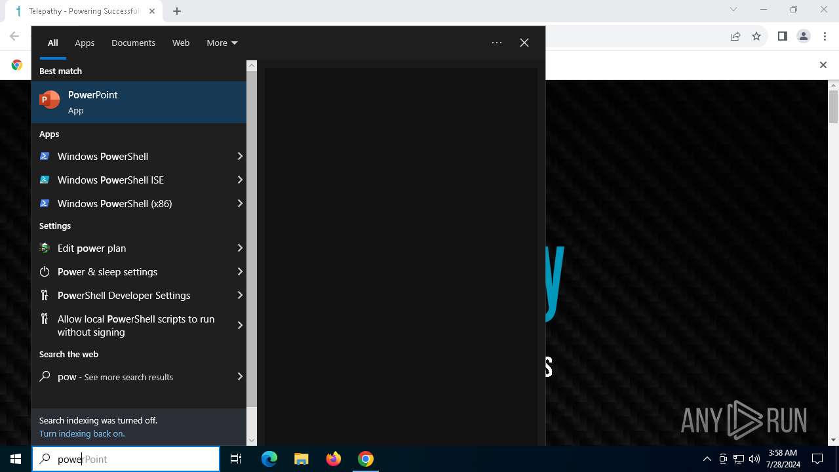Dismiss the Chrome infobar with X
This screenshot has height=472, width=839.
pyautogui.click(x=823, y=65)
